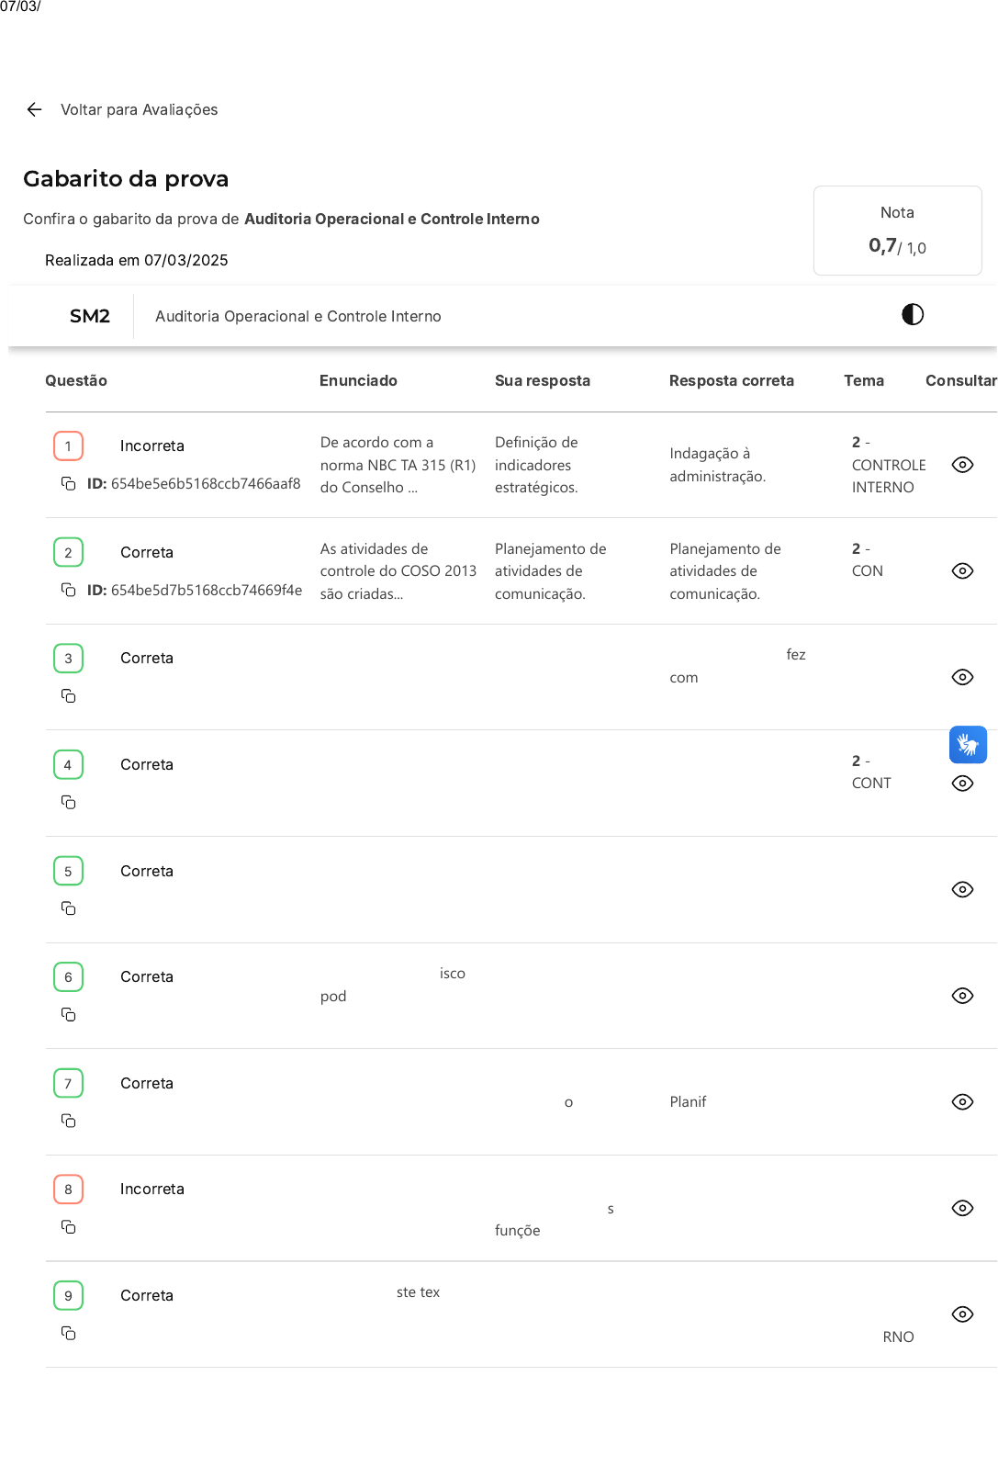998x1466 pixels.
Task: Copy the ID of question 3
Action: click(68, 696)
